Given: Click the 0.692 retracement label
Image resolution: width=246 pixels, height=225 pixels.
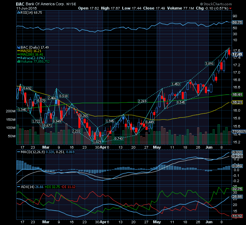Looking at the screenshot, I should pos(27,88).
